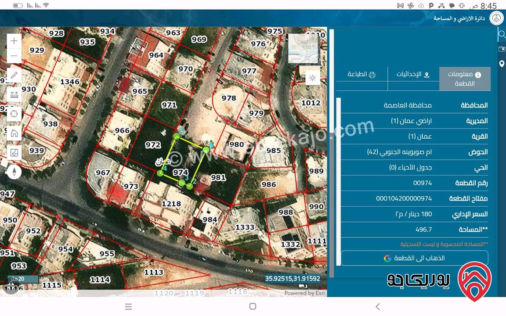The height and width of the screenshot is (316, 506).
Task: Click the home extent button
Action: click(14, 133)
